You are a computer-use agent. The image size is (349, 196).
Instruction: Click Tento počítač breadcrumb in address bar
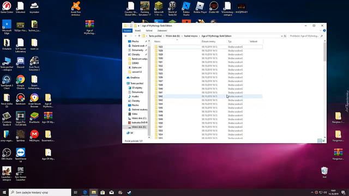point(155,36)
